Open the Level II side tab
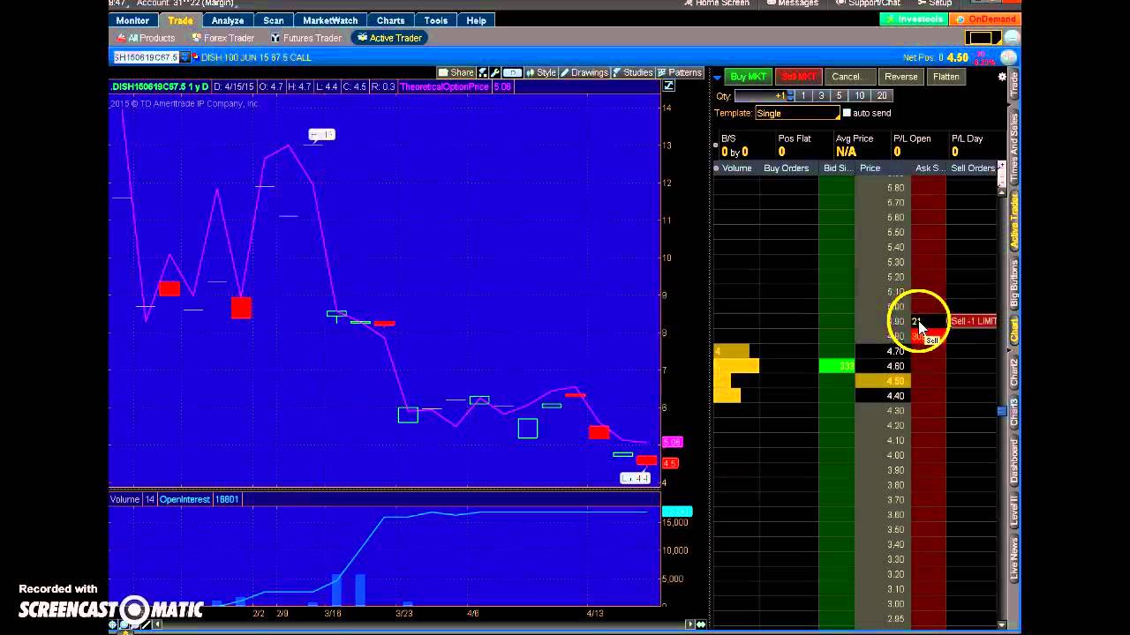The image size is (1130, 635). coord(1013,510)
